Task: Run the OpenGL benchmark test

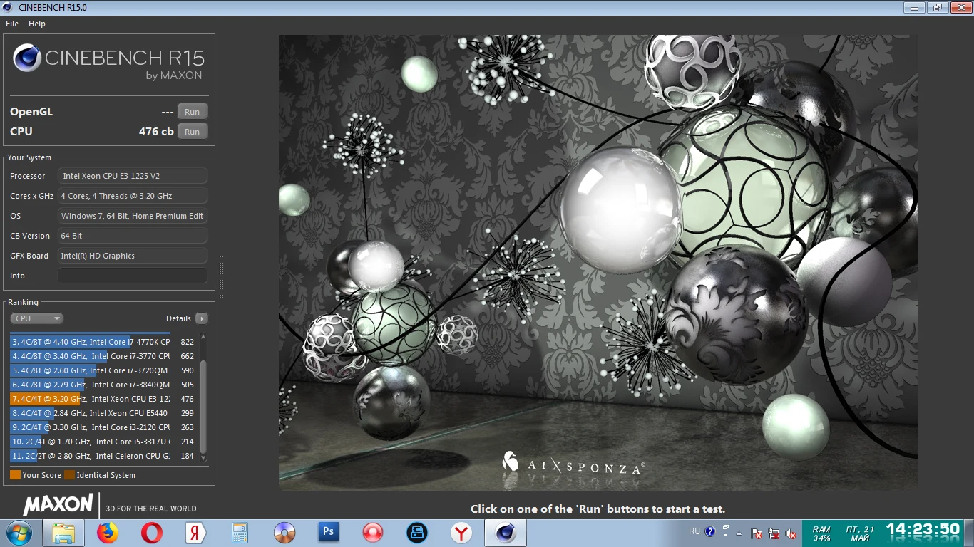Action: click(193, 112)
